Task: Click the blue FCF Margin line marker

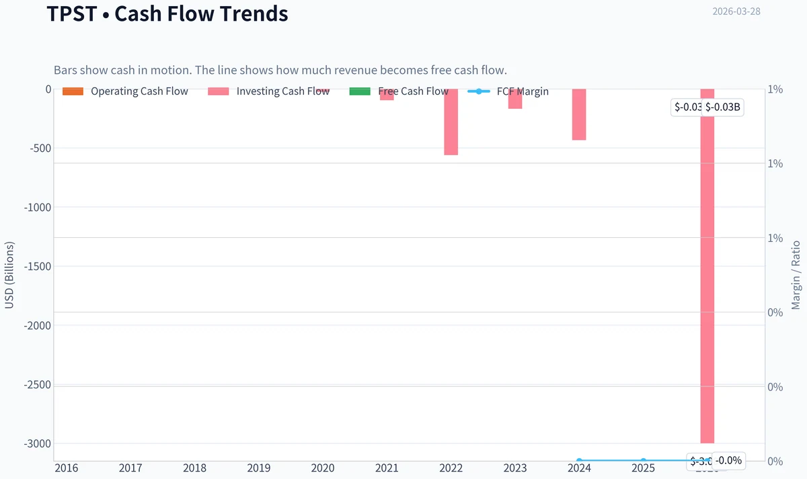Action: (x=478, y=91)
